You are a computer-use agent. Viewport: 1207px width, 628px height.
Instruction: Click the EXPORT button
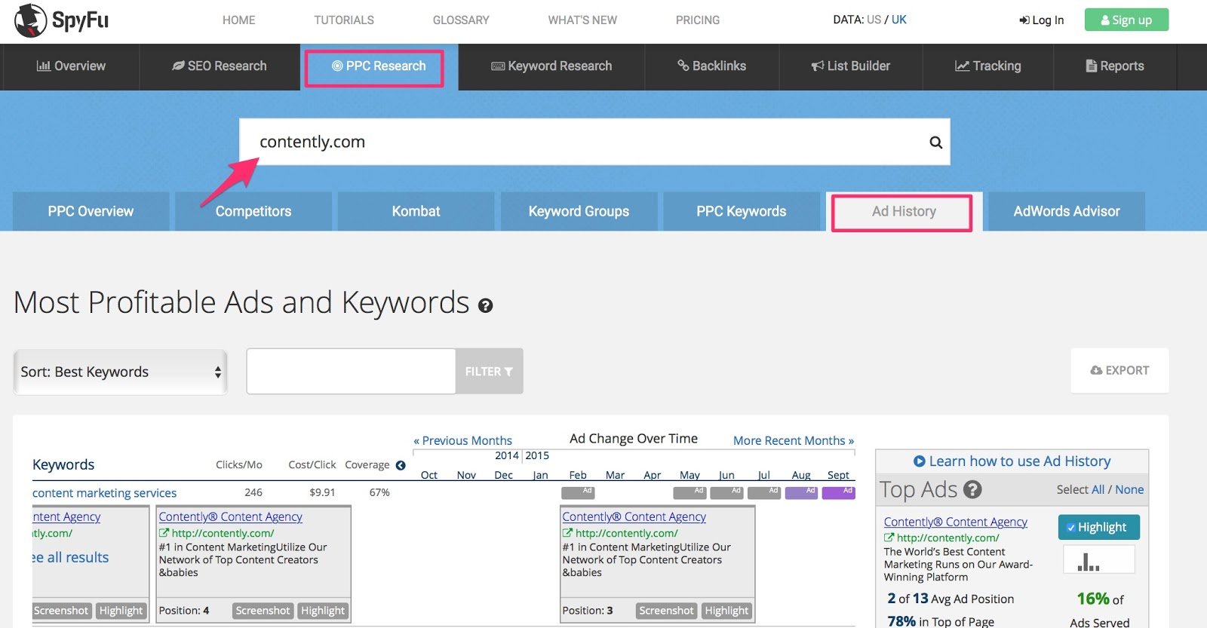1119,370
